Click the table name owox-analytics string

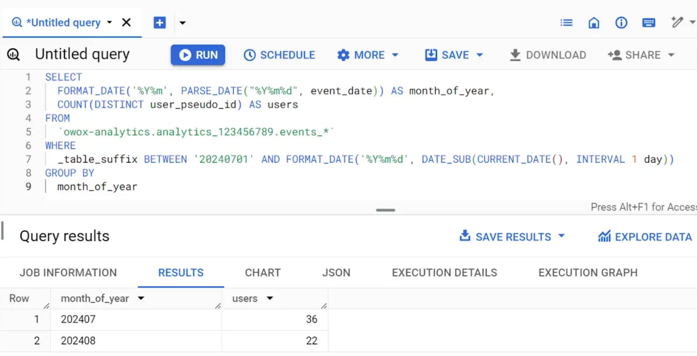click(196, 132)
